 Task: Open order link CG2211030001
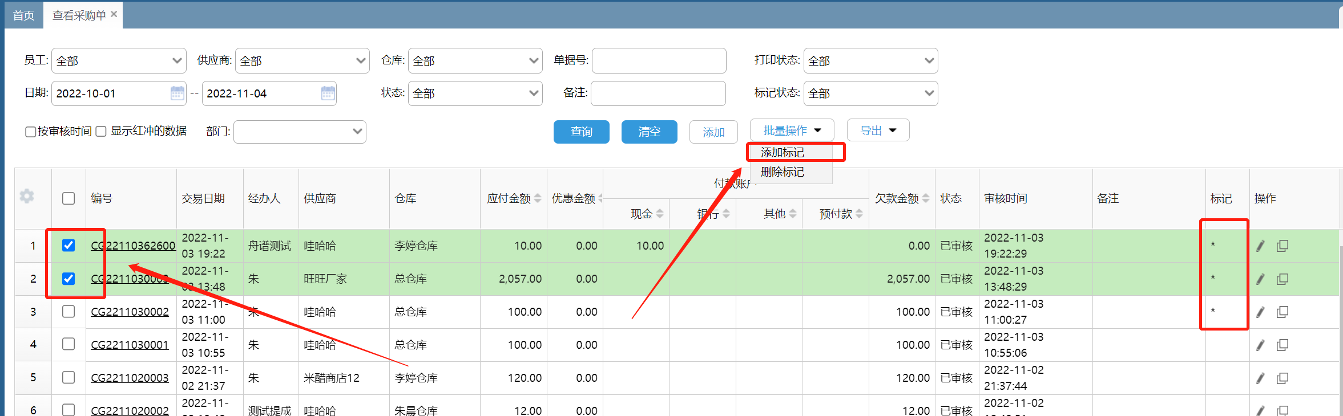(x=130, y=345)
